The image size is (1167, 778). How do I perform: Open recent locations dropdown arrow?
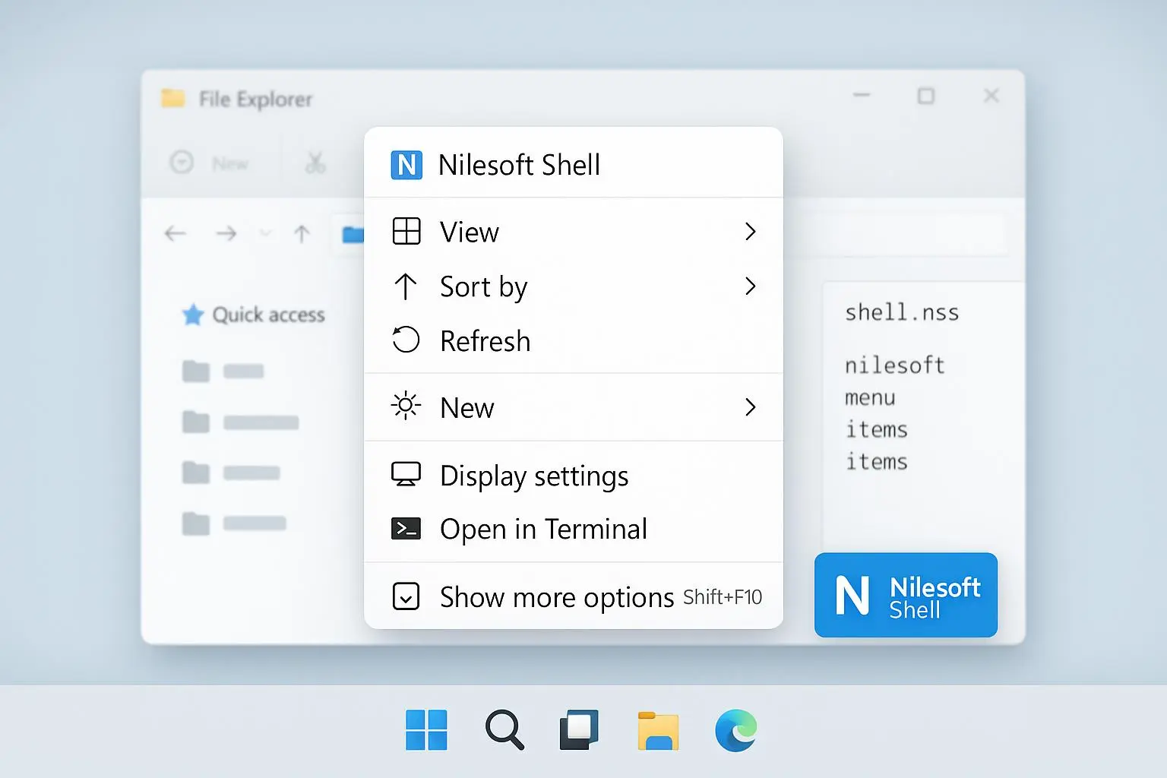[x=265, y=233]
